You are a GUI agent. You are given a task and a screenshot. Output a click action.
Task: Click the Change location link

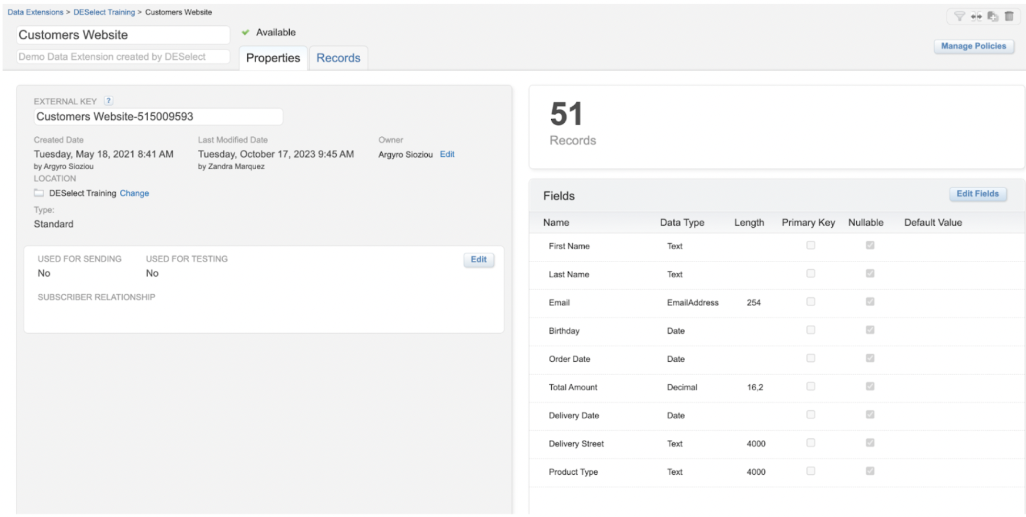click(x=135, y=193)
